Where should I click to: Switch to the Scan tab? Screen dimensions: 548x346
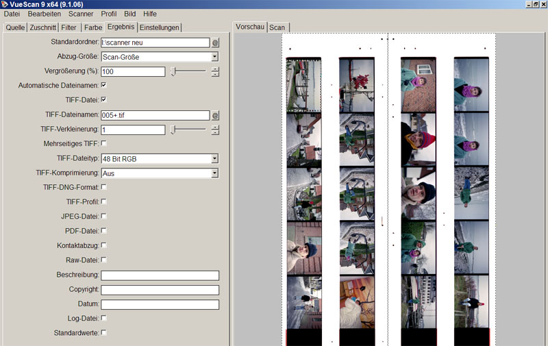coord(277,27)
